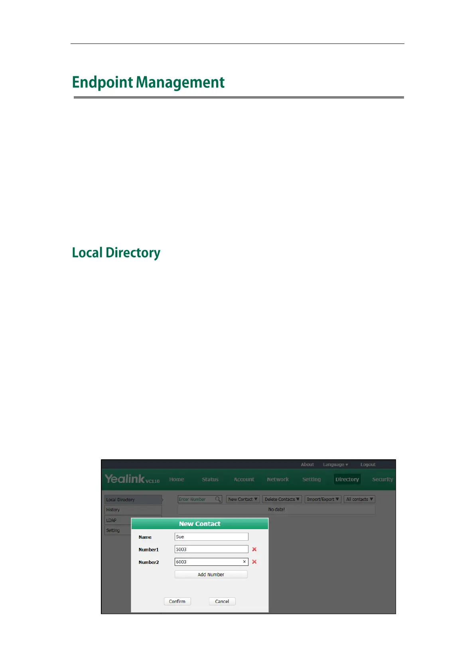This screenshot has width=475, height=672.
Task: Open Setting in the left sidebar
Action: click(x=118, y=530)
